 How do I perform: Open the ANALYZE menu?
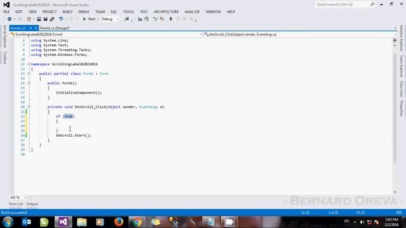coord(192,12)
